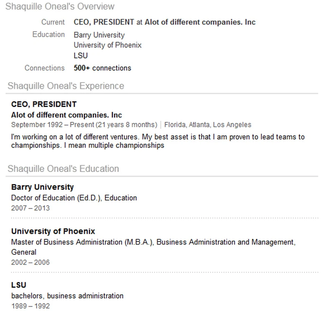Click the "Shaquille Oneal's Overview" heading
This screenshot has height=328, width=326.
pos(60,7)
